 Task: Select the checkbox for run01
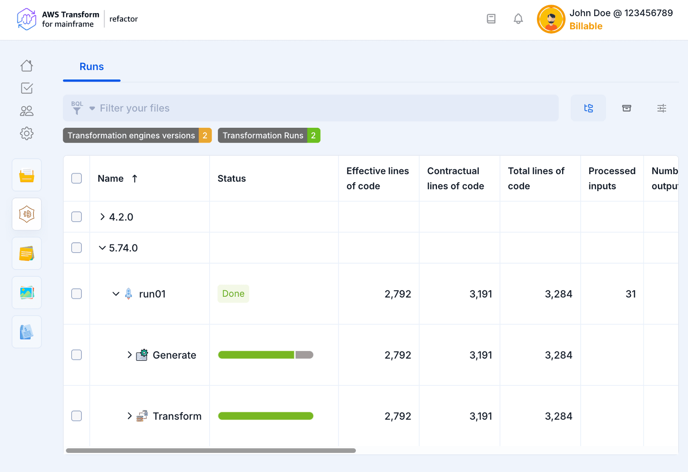click(76, 294)
